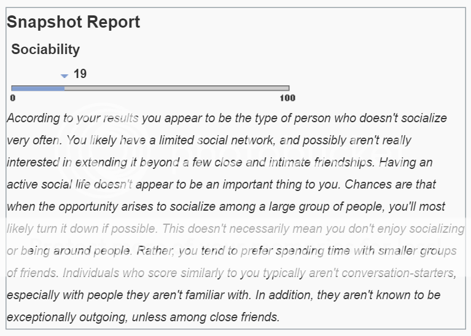The image size is (471, 336).
Task: Click the 0 label under the bar
Action: click(13, 98)
